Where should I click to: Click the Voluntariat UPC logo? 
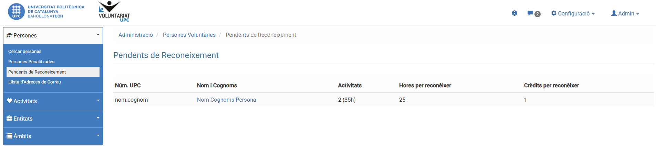(x=114, y=12)
